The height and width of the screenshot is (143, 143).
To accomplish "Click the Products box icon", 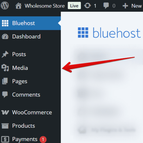I will [x=5, y=126].
